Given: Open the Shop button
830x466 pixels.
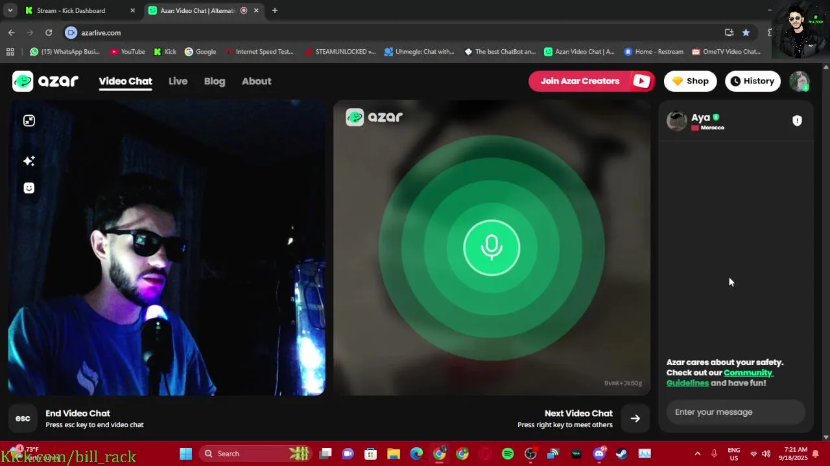Looking at the screenshot, I should point(690,81).
